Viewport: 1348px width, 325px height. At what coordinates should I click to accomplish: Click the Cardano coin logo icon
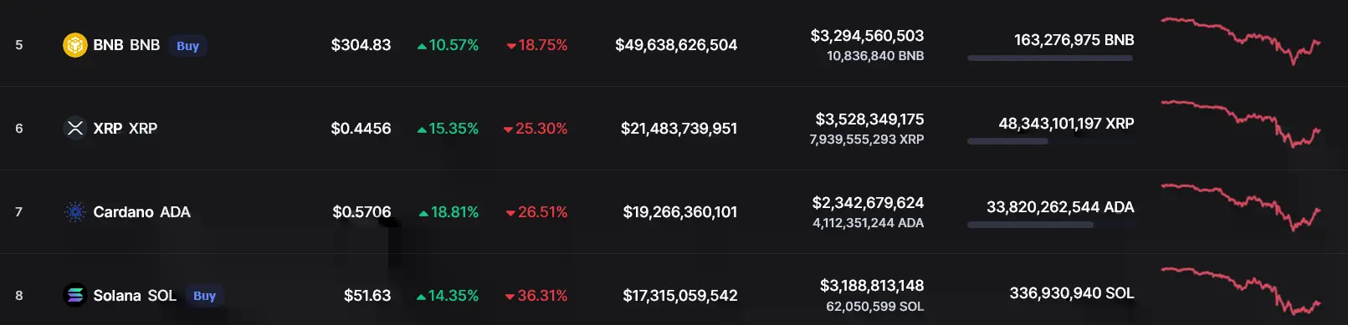[x=75, y=212]
